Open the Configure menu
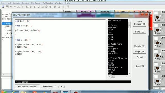 36,3
